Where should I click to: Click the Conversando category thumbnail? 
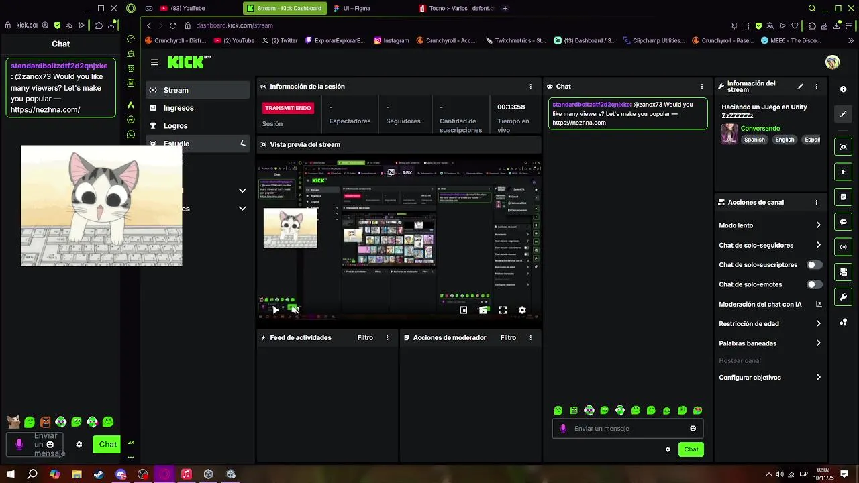coord(729,134)
